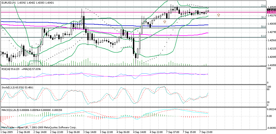
Task: Click the 1.42085 price axis value
Action: (x=271, y=57)
